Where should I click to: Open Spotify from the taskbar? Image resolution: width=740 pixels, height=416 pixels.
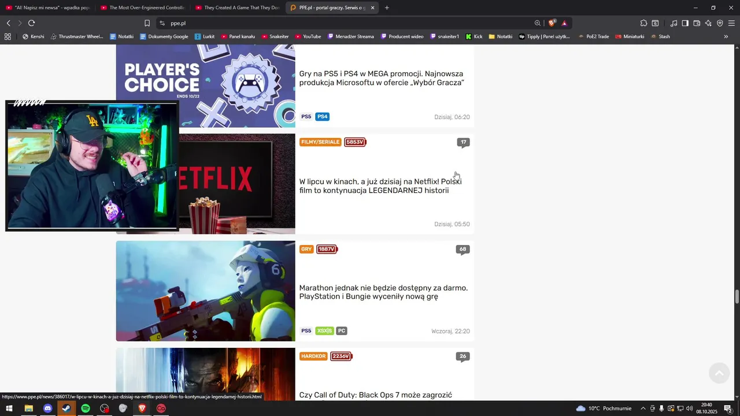[x=86, y=408]
